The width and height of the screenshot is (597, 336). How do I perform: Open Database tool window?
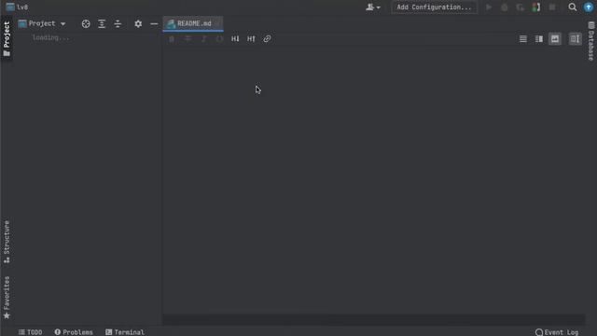pos(590,41)
